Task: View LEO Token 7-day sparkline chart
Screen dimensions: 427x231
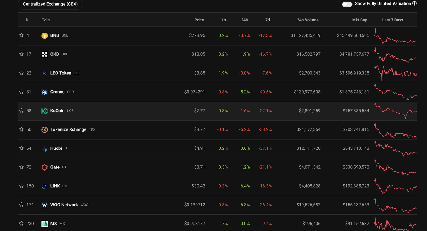Action: tap(396, 73)
